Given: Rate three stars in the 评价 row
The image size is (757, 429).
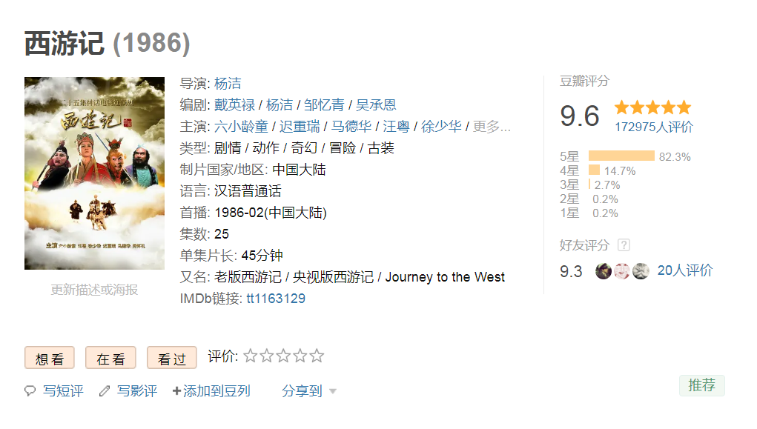Looking at the screenshot, I should tap(283, 356).
